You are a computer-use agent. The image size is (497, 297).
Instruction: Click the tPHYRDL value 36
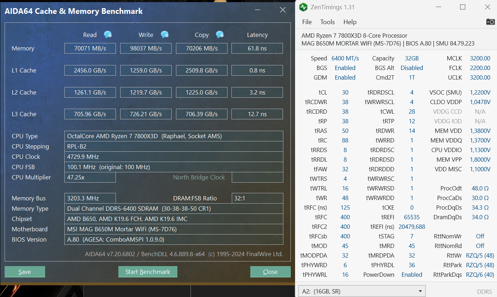pos(412,265)
